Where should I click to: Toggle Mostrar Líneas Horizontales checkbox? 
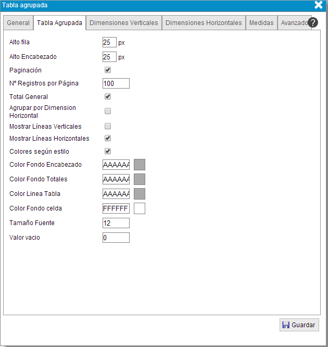coord(108,139)
